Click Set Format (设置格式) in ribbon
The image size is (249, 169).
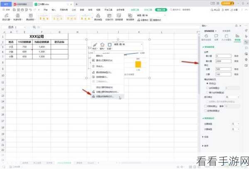pyautogui.click(x=143, y=20)
